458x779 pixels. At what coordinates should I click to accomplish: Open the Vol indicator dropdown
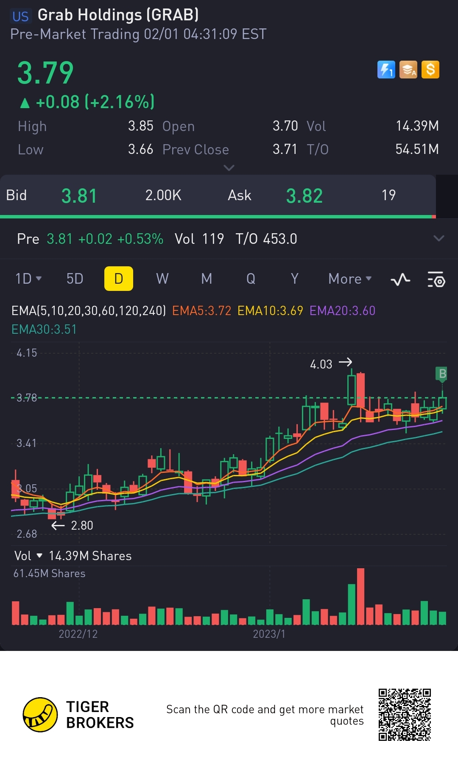point(28,556)
